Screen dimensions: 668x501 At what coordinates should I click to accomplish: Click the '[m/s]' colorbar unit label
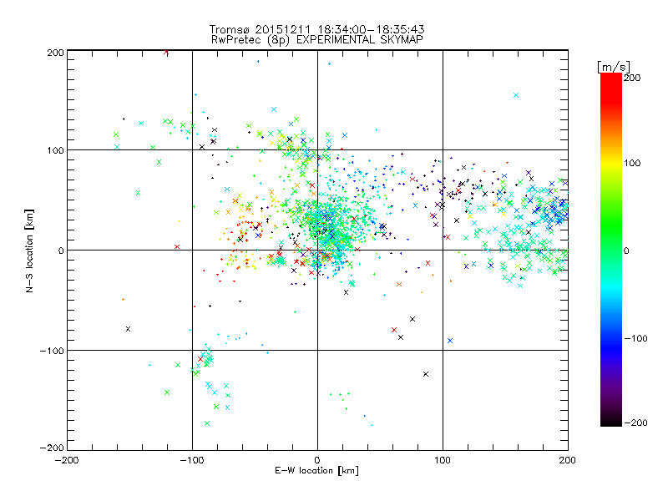click(614, 67)
